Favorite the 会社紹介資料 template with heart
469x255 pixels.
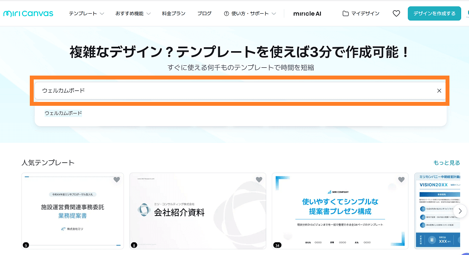(258, 180)
